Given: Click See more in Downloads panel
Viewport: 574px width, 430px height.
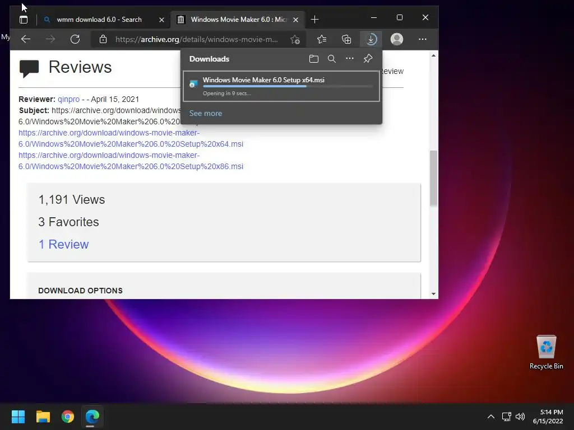Looking at the screenshot, I should tap(206, 113).
